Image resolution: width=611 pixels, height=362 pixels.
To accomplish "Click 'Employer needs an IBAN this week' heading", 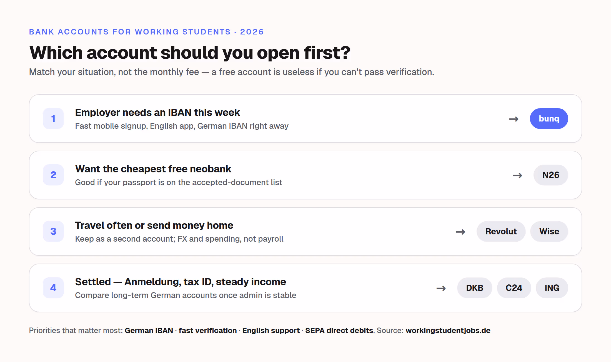I will (x=157, y=112).
